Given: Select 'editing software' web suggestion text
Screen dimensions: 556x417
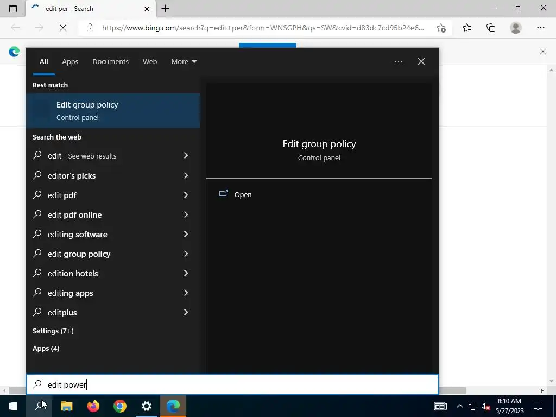Looking at the screenshot, I should [77, 235].
